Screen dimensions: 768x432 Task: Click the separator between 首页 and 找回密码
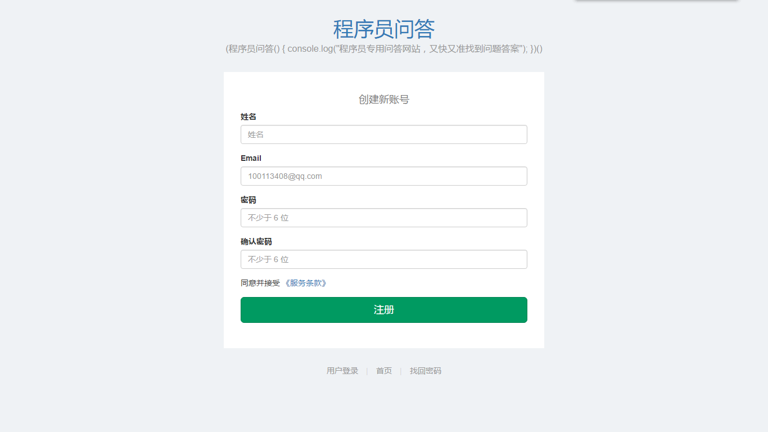(x=401, y=371)
